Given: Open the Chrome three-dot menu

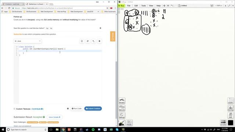Looking at the screenshot, I should 115,8.
